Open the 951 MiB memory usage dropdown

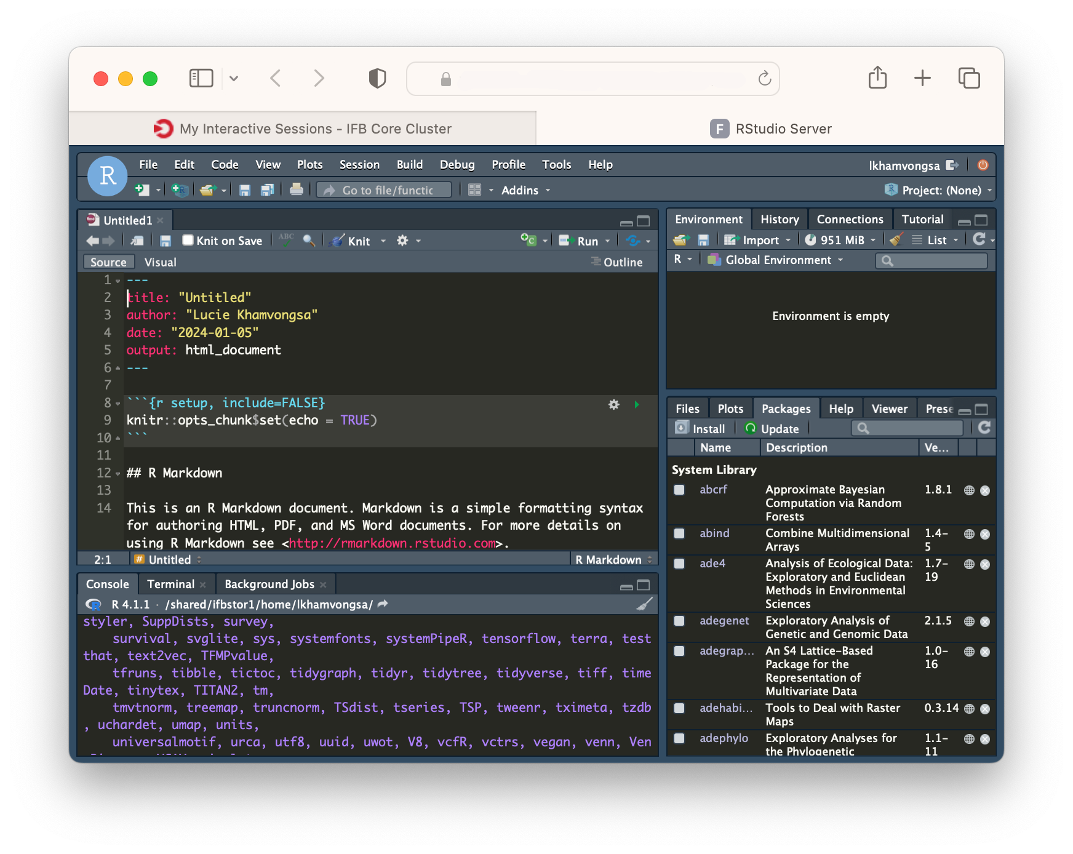pyautogui.click(x=840, y=240)
